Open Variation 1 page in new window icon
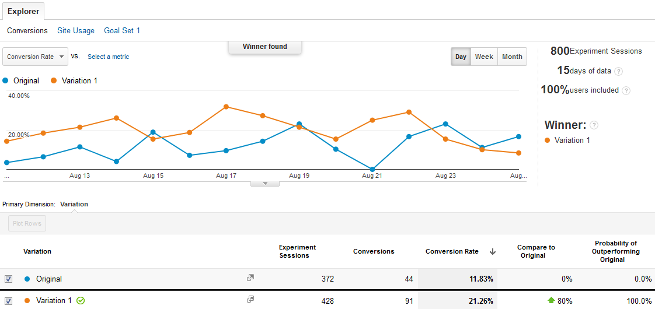The image size is (655, 309). pos(250,300)
